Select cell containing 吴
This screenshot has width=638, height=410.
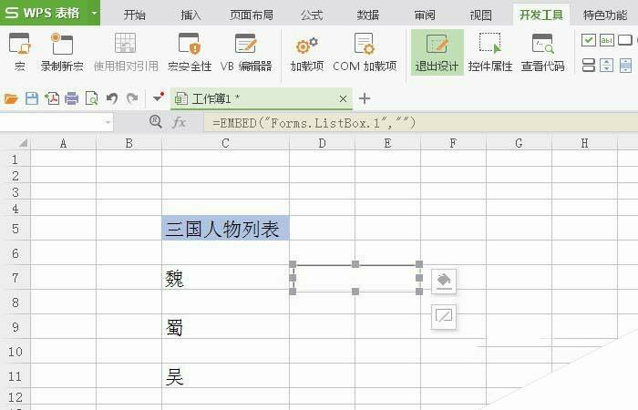point(225,375)
